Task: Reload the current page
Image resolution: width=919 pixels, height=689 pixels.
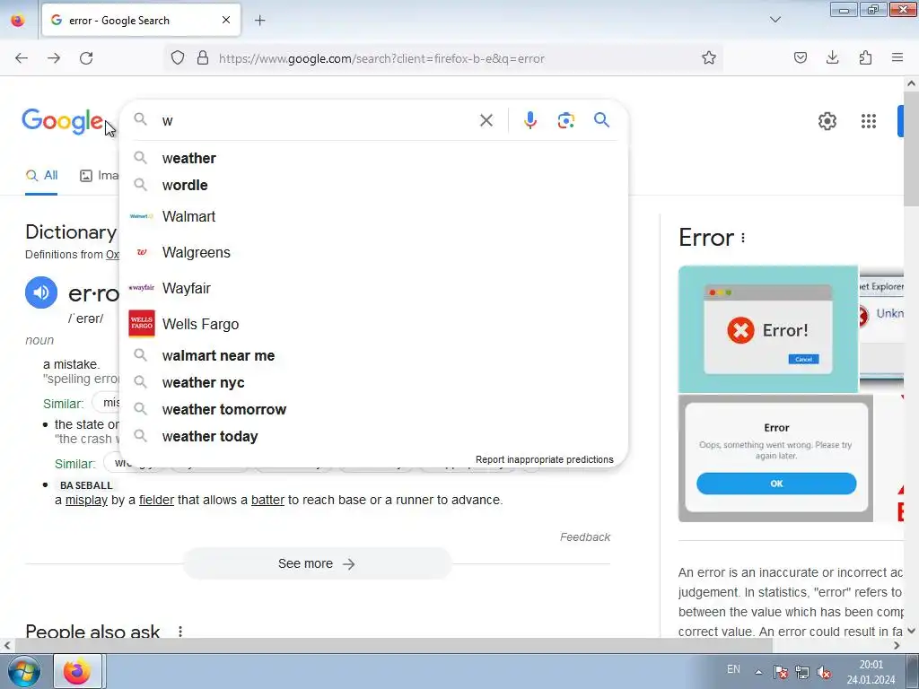Action: [x=86, y=58]
